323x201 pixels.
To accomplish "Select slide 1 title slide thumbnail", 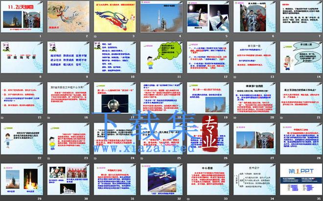I will (x=22, y=17).
